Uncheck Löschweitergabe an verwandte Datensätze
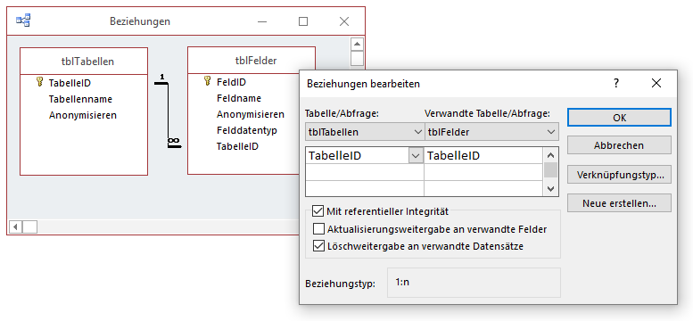This screenshot has height=321, width=693. (318, 246)
